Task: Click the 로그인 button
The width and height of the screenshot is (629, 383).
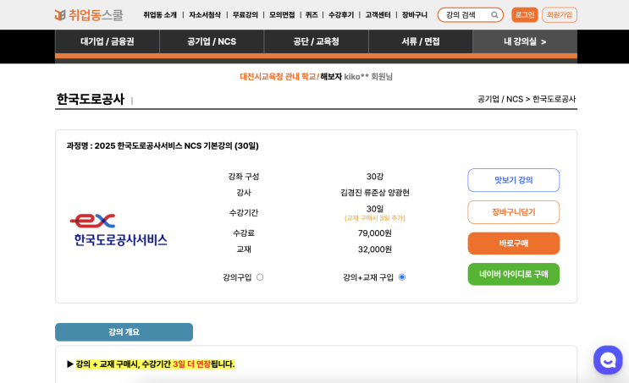Action: pyautogui.click(x=525, y=15)
